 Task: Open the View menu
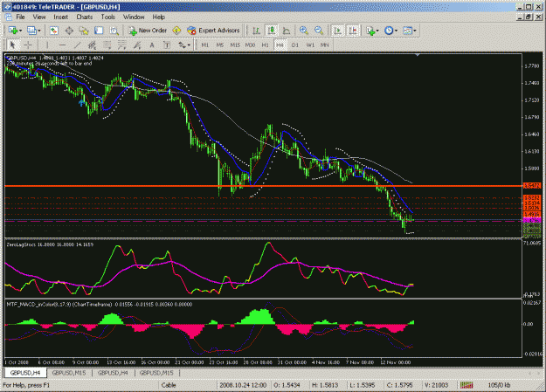point(39,17)
